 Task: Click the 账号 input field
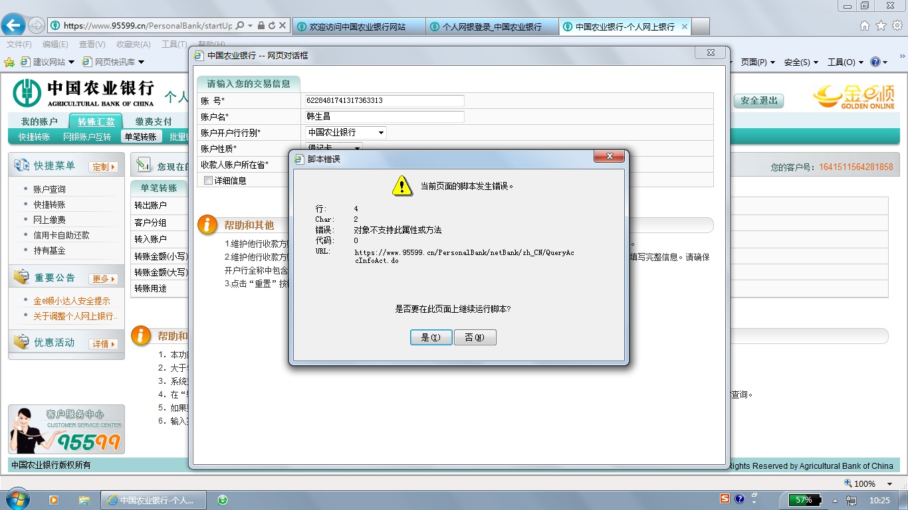click(384, 101)
